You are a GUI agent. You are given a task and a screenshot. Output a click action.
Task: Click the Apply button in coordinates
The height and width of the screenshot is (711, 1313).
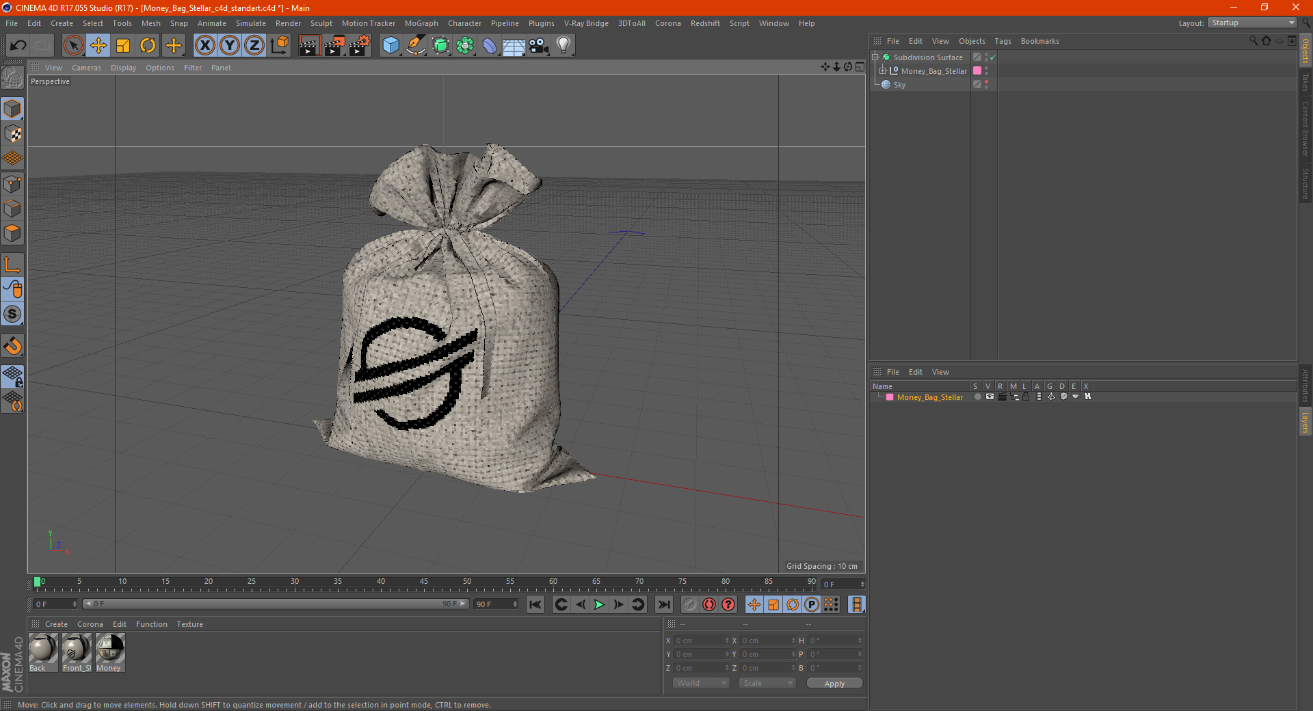pyautogui.click(x=834, y=683)
